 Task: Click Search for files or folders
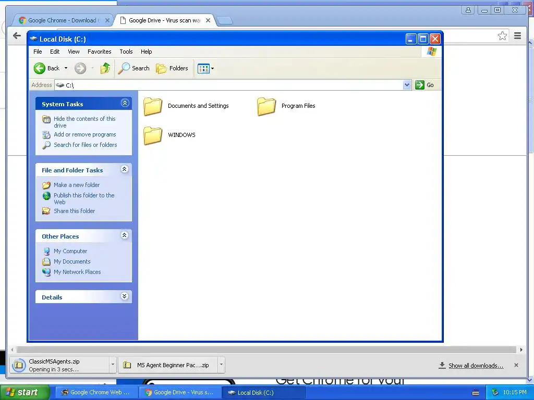(86, 145)
